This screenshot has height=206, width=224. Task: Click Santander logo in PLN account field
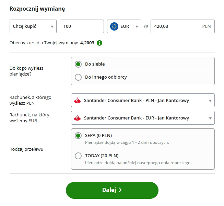[x=78, y=101]
